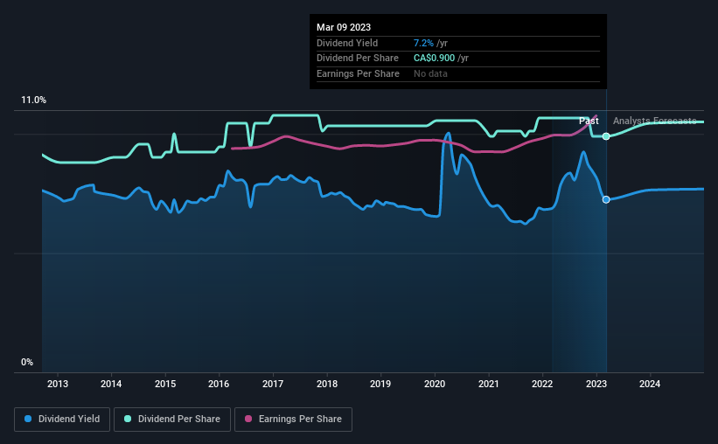Select the blue dividend yield data point marker
Viewport: 718px width, 444px height.
(x=606, y=199)
